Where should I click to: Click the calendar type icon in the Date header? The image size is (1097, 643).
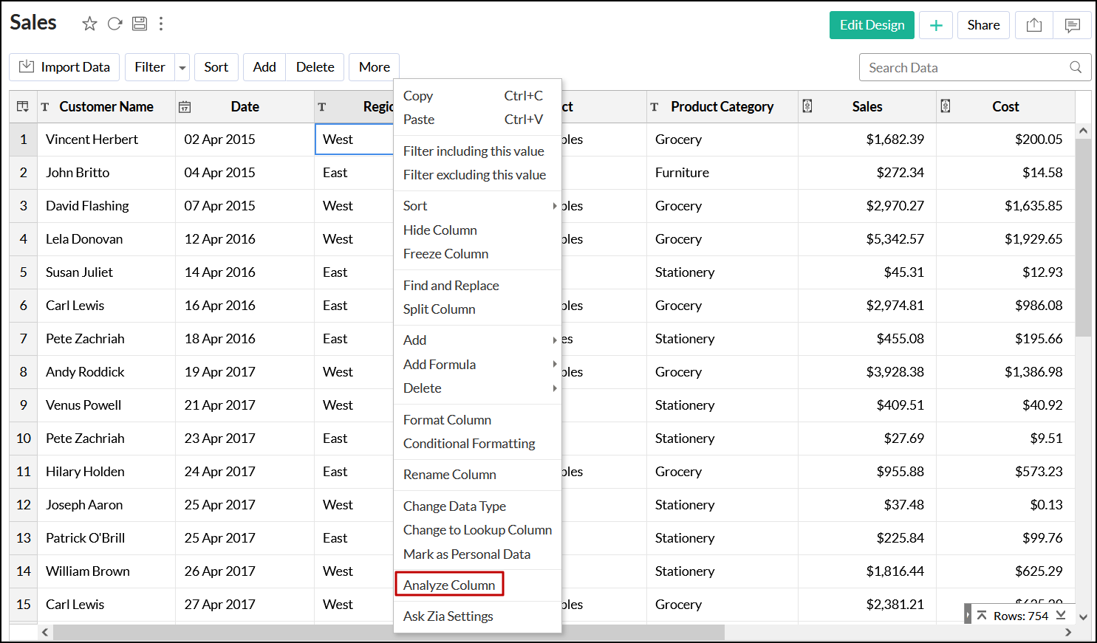[x=185, y=107]
